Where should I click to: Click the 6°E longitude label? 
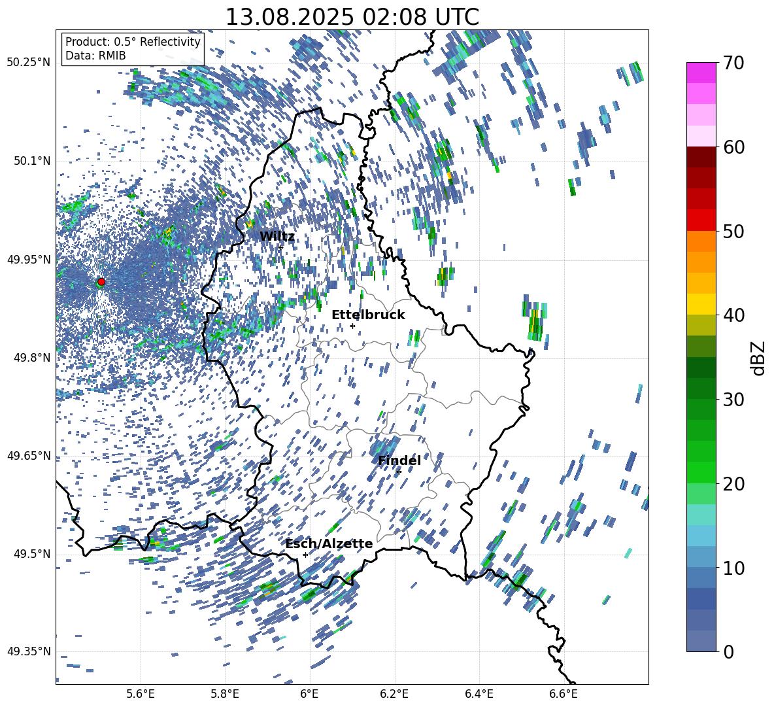click(x=309, y=694)
